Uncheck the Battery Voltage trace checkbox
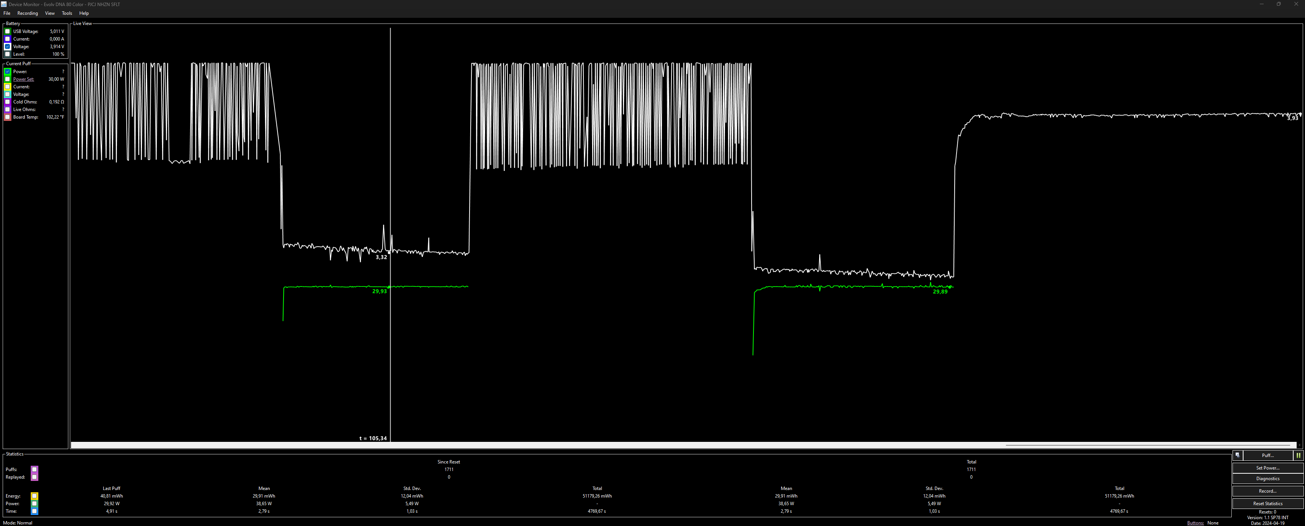The image size is (1305, 526). 8,47
